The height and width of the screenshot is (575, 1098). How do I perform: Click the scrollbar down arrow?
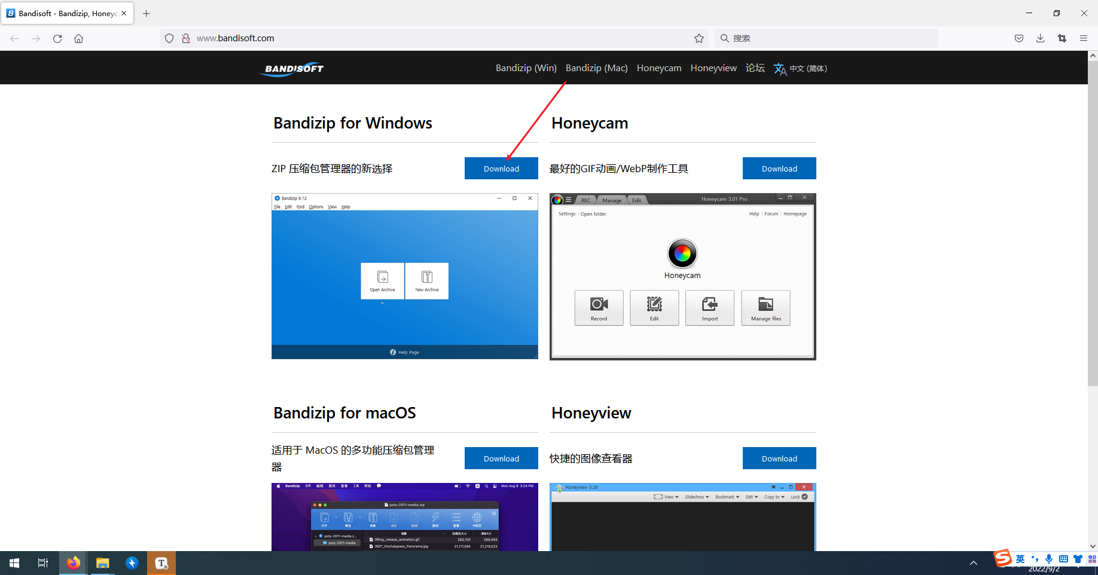point(1093,546)
